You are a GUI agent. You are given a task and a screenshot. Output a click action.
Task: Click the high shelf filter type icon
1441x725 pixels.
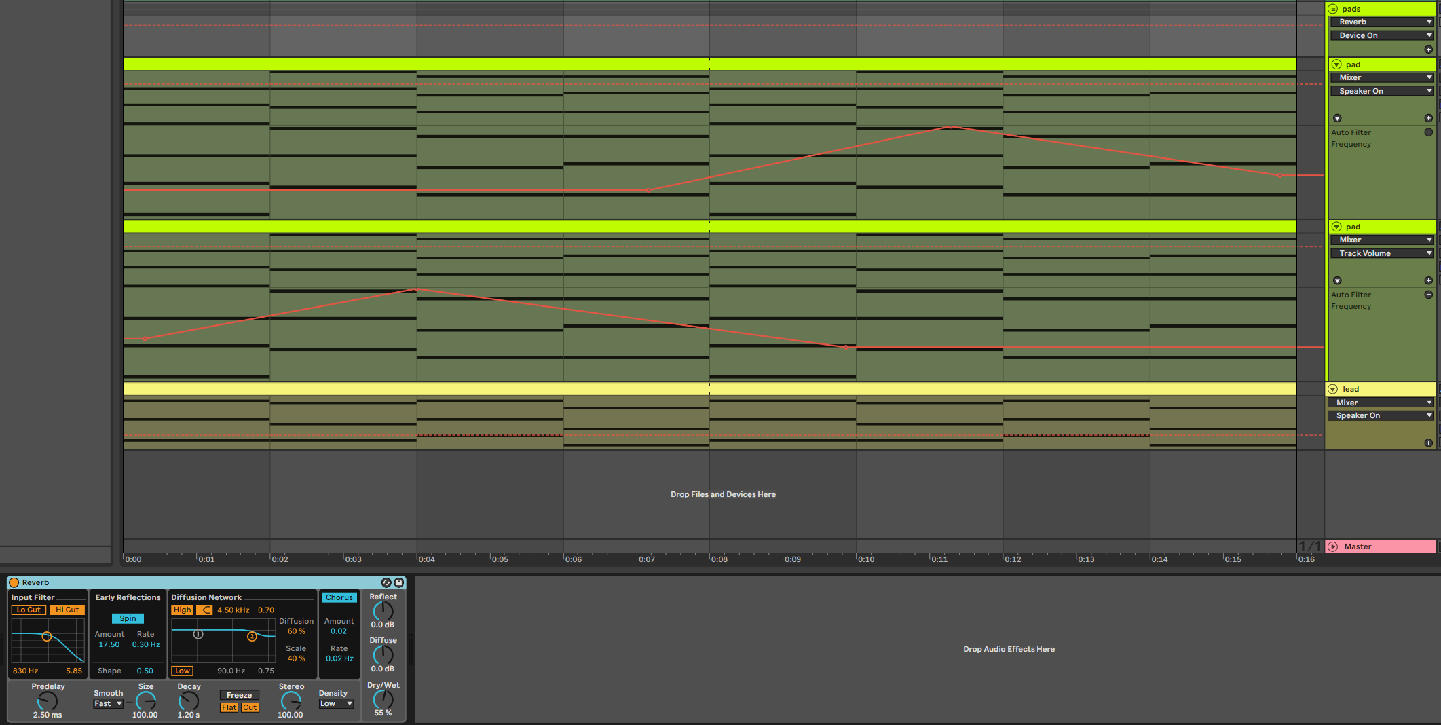(204, 610)
